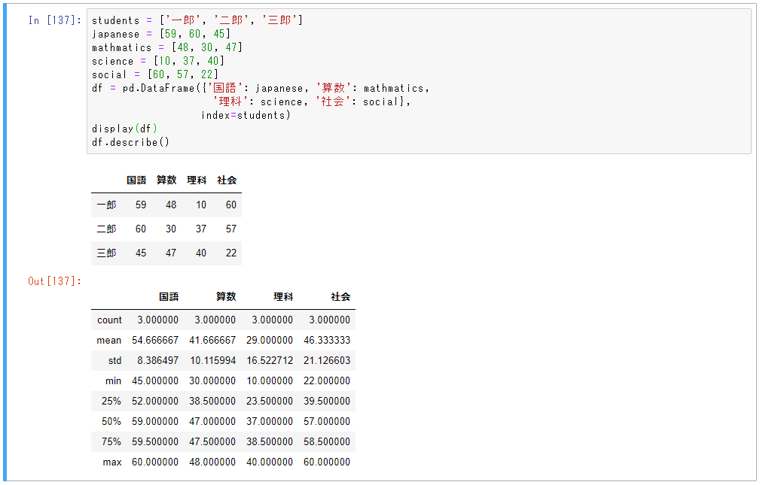The width and height of the screenshot is (760, 485).
Task: Click 理科 header in describe table
Action: [x=283, y=297]
